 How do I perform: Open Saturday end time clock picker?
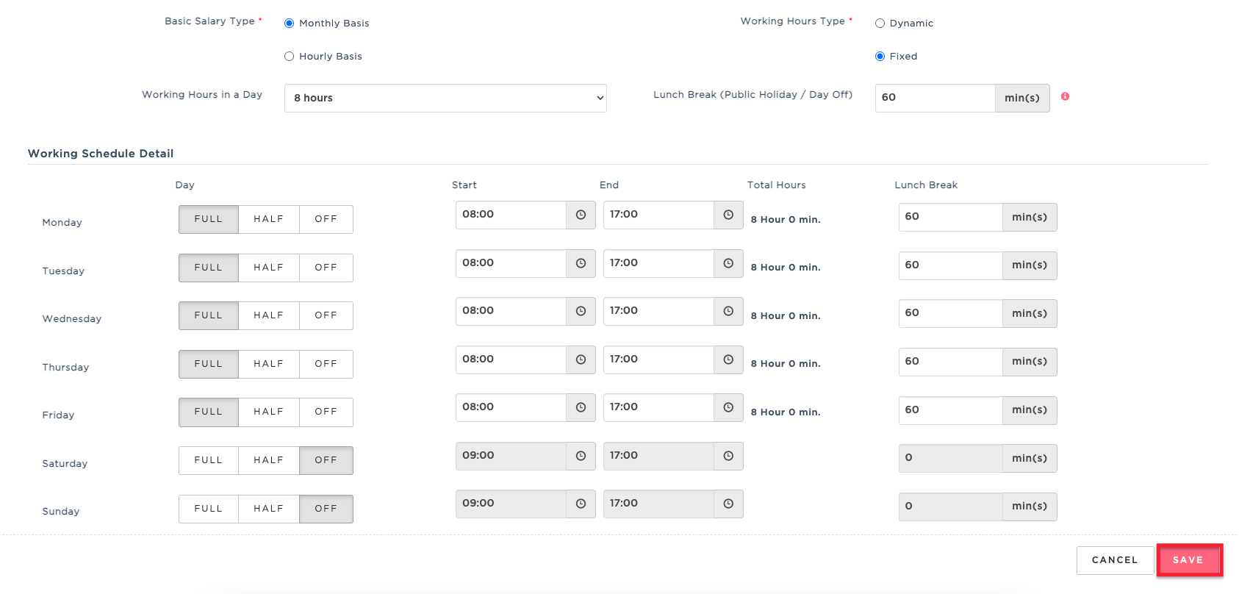pyautogui.click(x=728, y=456)
